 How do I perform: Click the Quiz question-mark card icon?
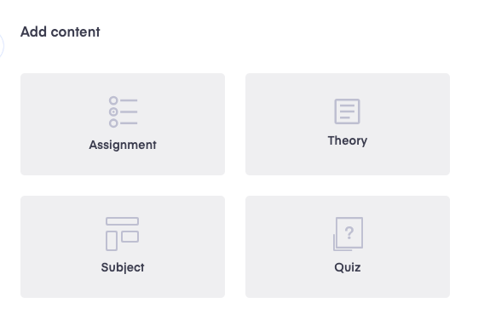click(348, 234)
